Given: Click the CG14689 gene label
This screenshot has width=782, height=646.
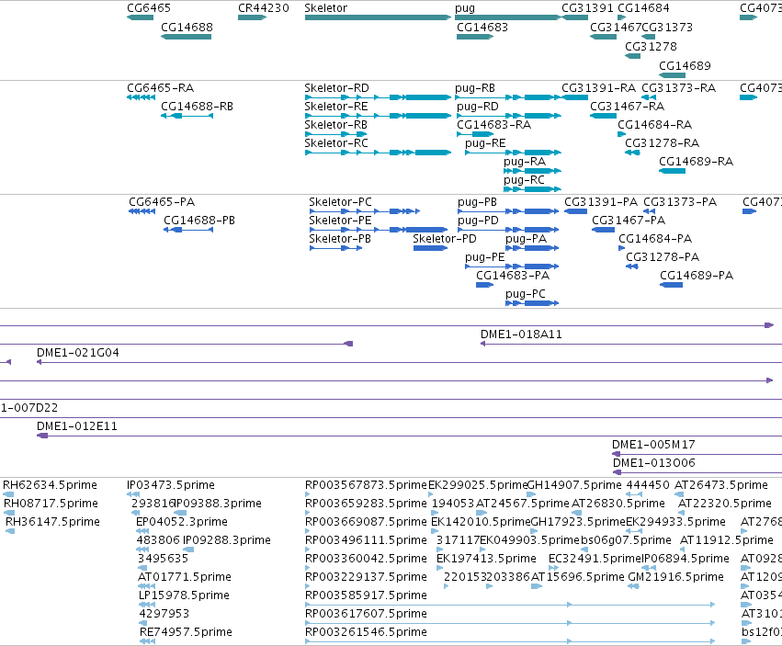Looking at the screenshot, I should 685,66.
